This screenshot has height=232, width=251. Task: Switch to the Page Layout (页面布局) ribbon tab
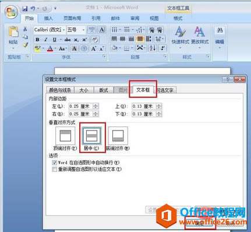(72, 19)
